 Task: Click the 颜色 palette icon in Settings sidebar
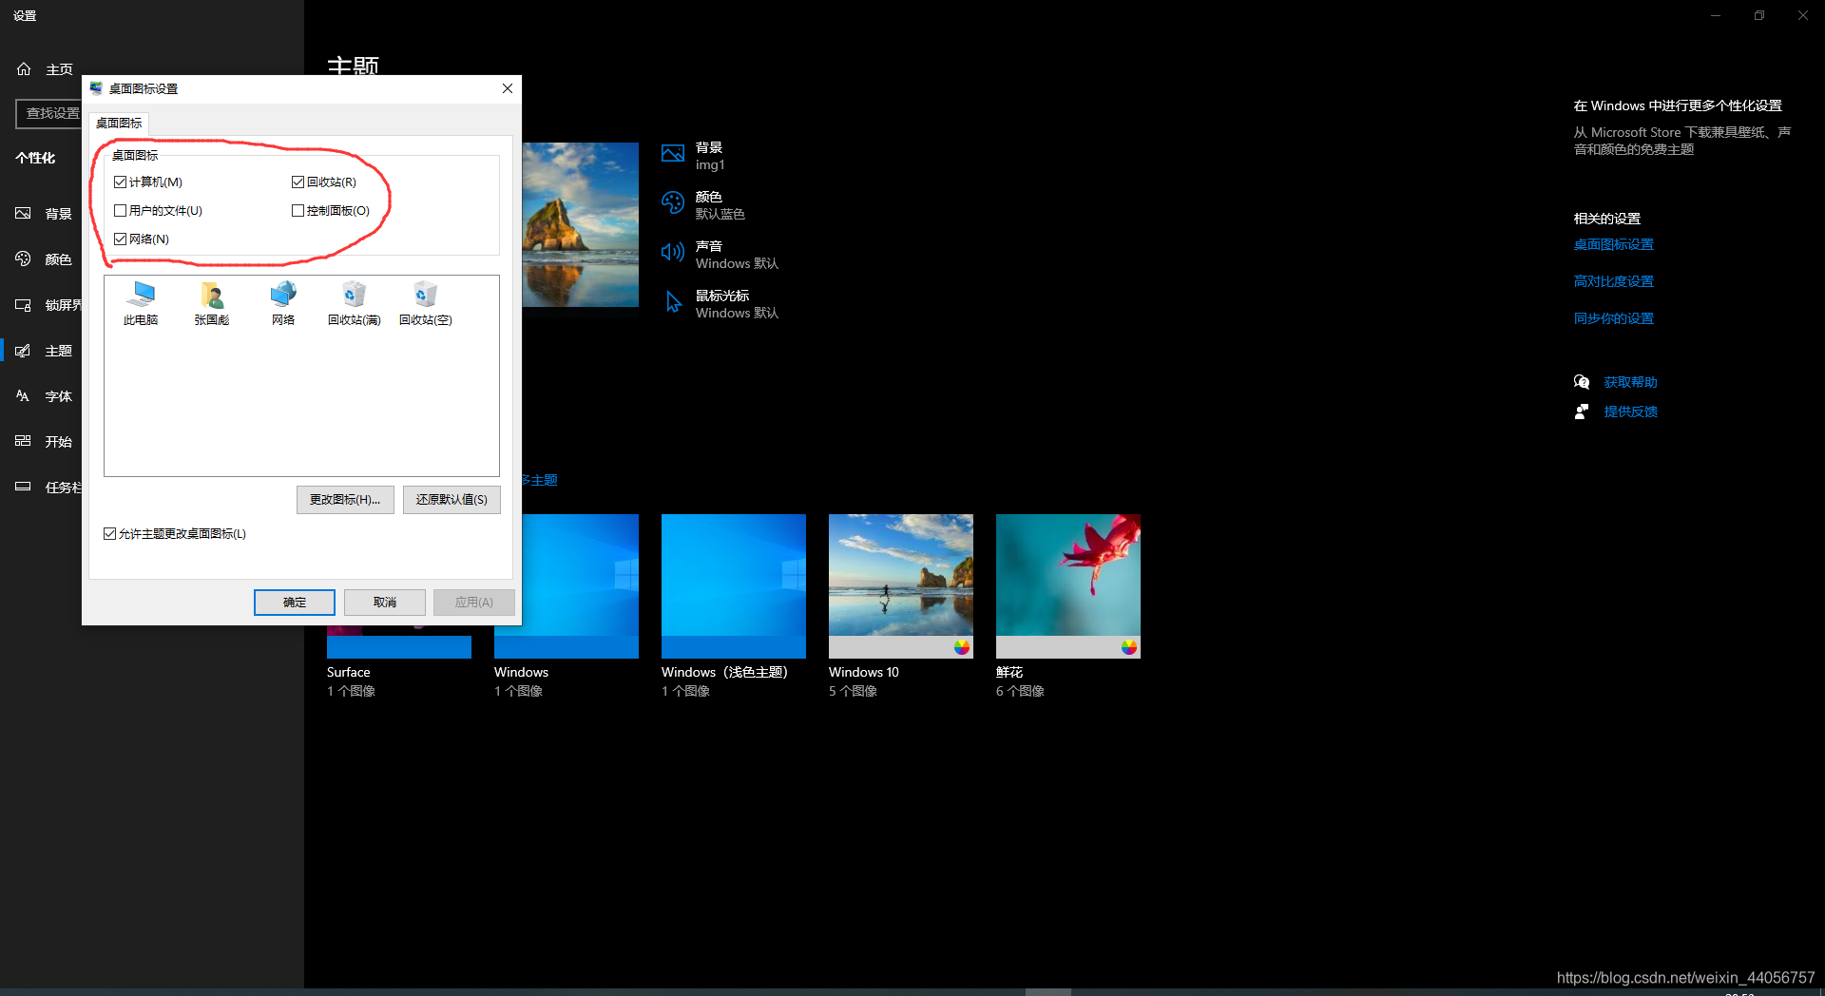(24, 259)
